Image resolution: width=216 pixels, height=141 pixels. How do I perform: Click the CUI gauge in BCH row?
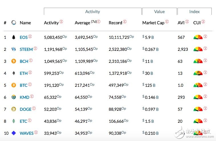(x=198, y=61)
